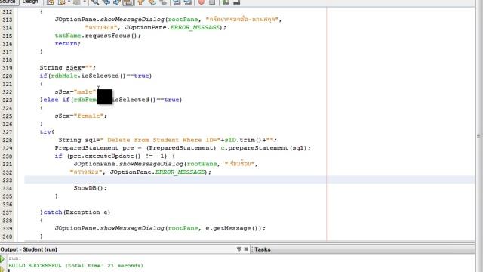Click ERROR_MESSAGE constant on line 332
483x272 pixels.
(180, 172)
